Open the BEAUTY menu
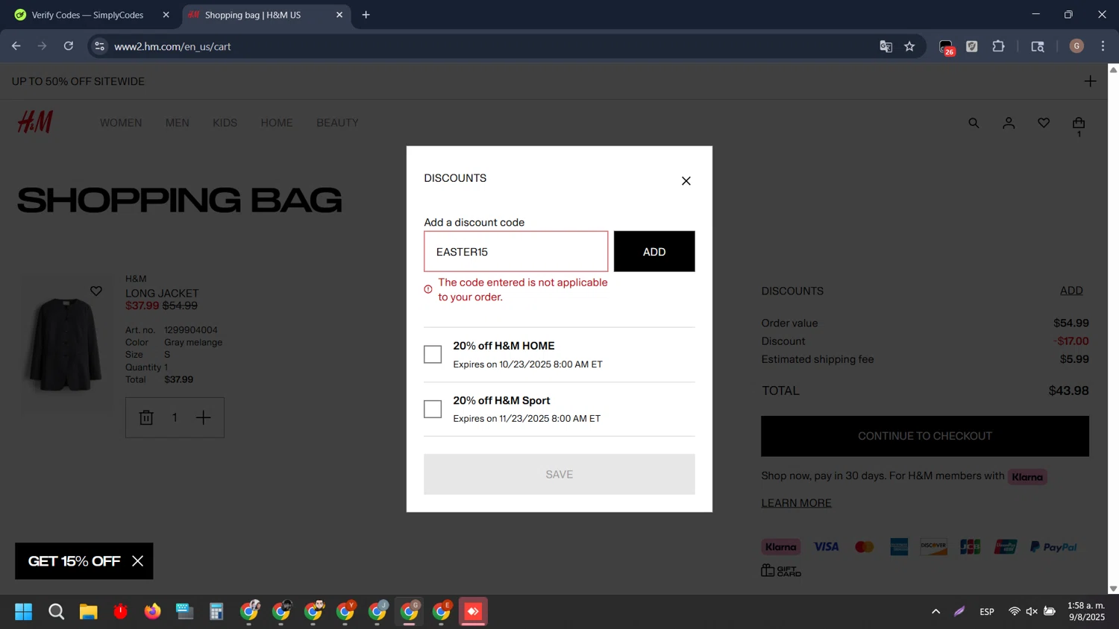 337,123
